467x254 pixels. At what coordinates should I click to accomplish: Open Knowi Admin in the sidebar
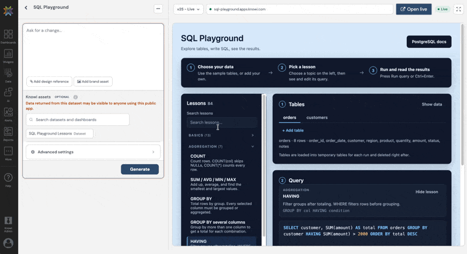[8, 224]
